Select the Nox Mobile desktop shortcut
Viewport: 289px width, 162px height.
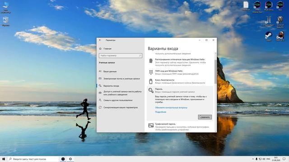point(257,7)
